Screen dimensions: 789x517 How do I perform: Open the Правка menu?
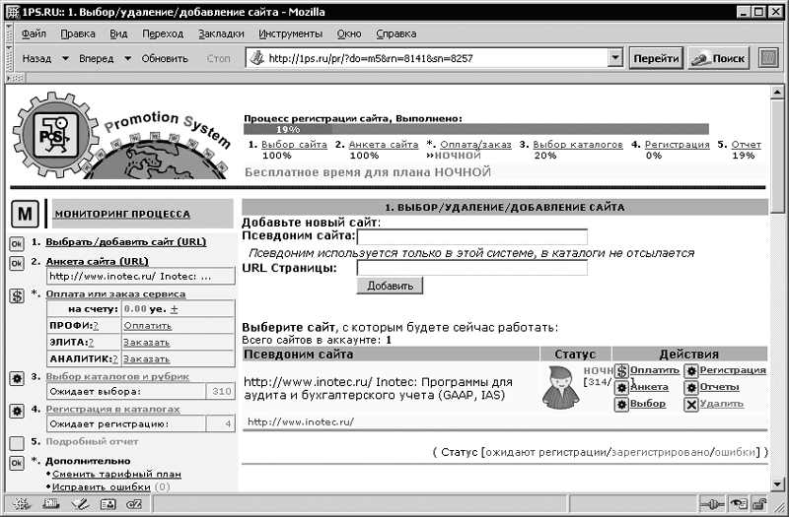pyautogui.click(x=78, y=33)
